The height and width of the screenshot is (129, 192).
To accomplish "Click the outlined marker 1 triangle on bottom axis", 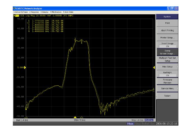I will pyautogui.click(x=81, y=117).
